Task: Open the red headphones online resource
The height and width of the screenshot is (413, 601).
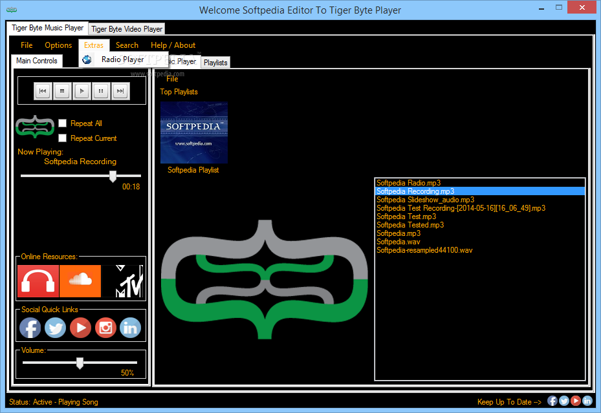Action: 38,281
